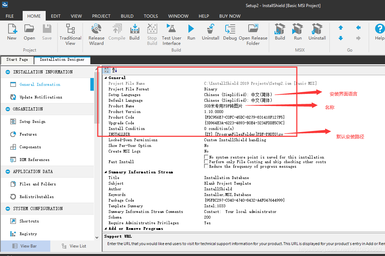Collapse the SYSTEM CONFIGURATION section
The width and height of the screenshot is (385, 256).
click(x=7, y=209)
